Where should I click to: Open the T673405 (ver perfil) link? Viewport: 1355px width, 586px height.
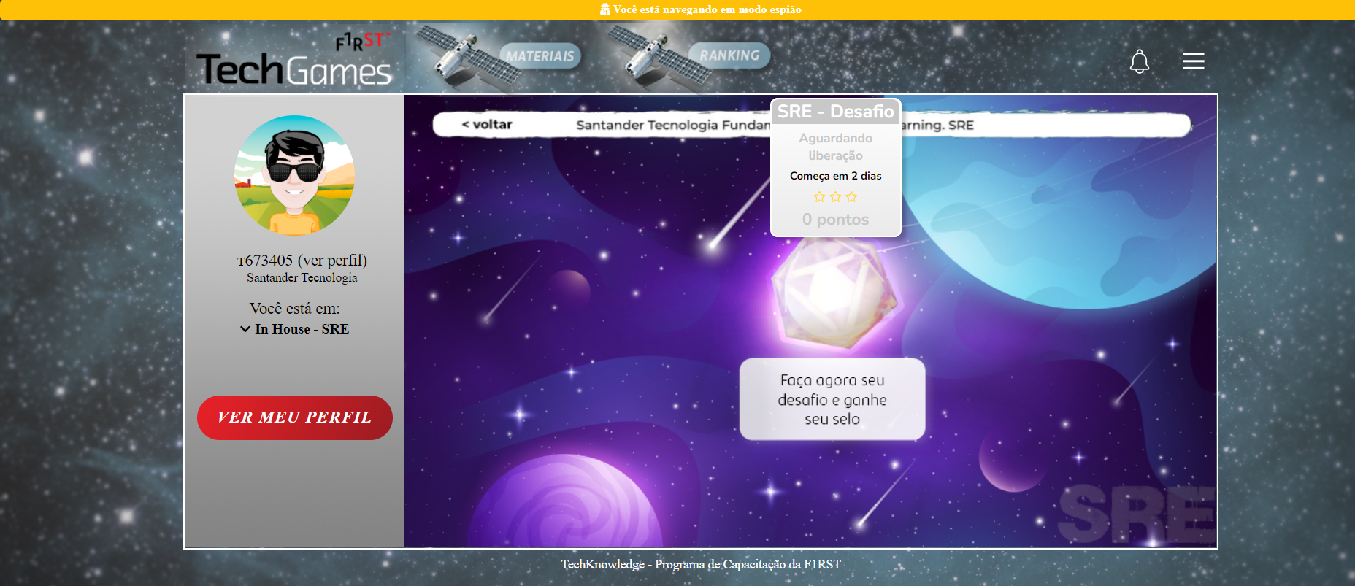click(x=302, y=261)
